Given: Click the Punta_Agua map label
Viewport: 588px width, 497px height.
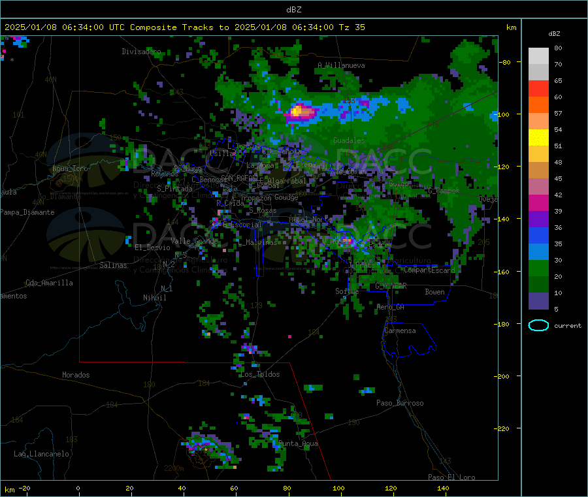Looking at the screenshot, I should [x=298, y=443].
